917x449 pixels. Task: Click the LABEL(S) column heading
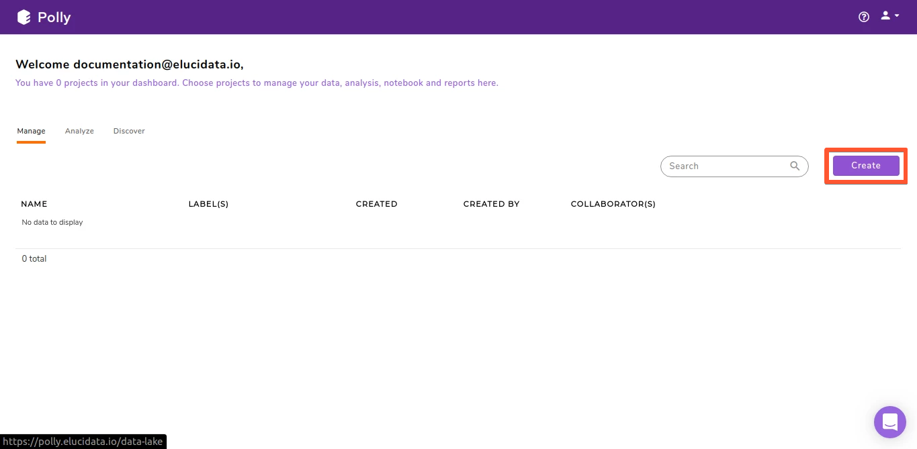point(208,203)
